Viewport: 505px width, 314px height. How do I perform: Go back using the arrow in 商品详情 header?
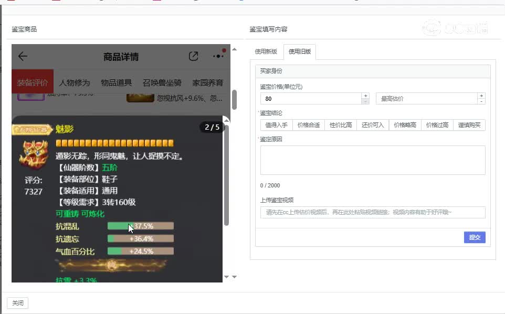pos(23,57)
